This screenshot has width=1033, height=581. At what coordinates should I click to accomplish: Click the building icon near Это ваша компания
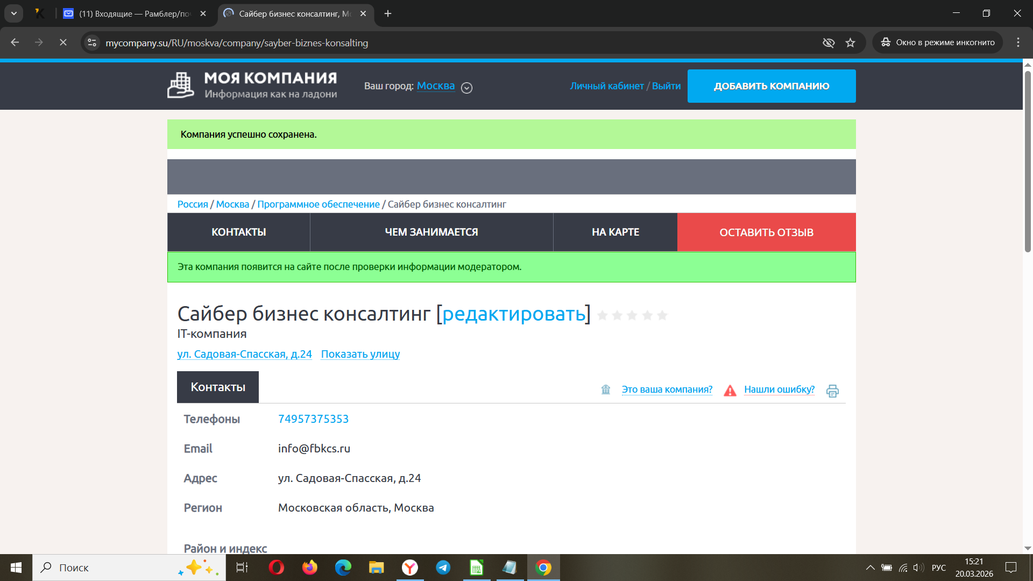tap(606, 389)
